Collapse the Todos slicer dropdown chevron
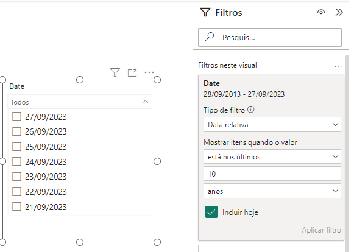354x252 pixels. click(x=146, y=102)
